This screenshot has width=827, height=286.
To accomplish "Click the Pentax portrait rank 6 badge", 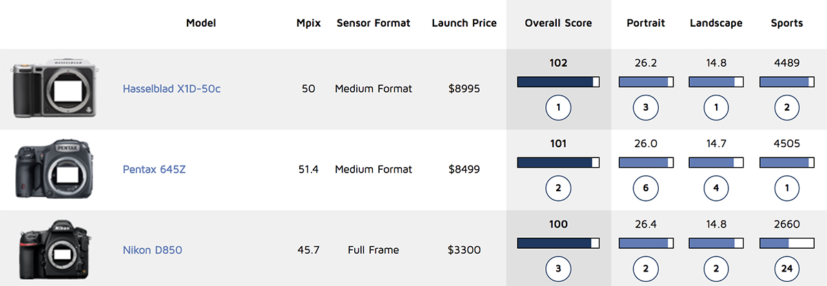I will point(646,188).
